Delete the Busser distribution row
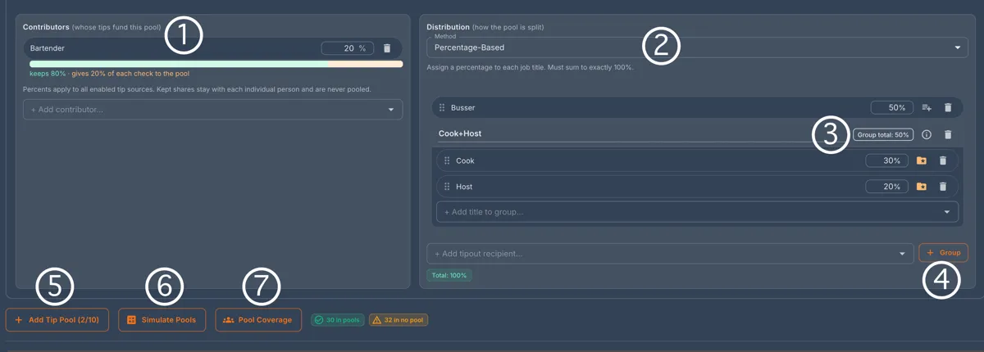 948,107
